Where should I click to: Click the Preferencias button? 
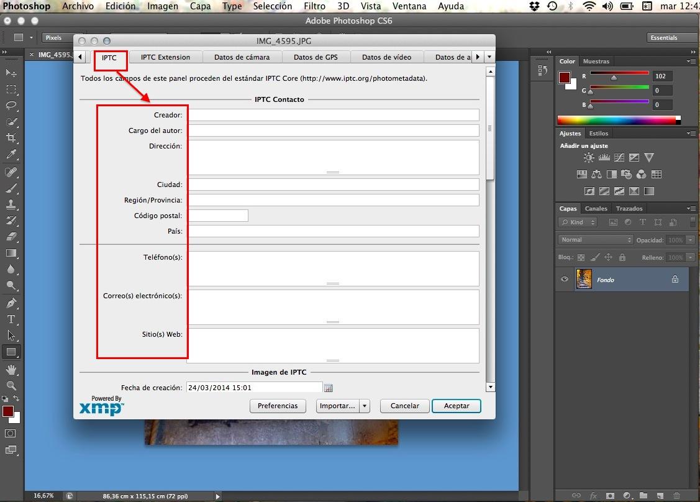coord(278,406)
